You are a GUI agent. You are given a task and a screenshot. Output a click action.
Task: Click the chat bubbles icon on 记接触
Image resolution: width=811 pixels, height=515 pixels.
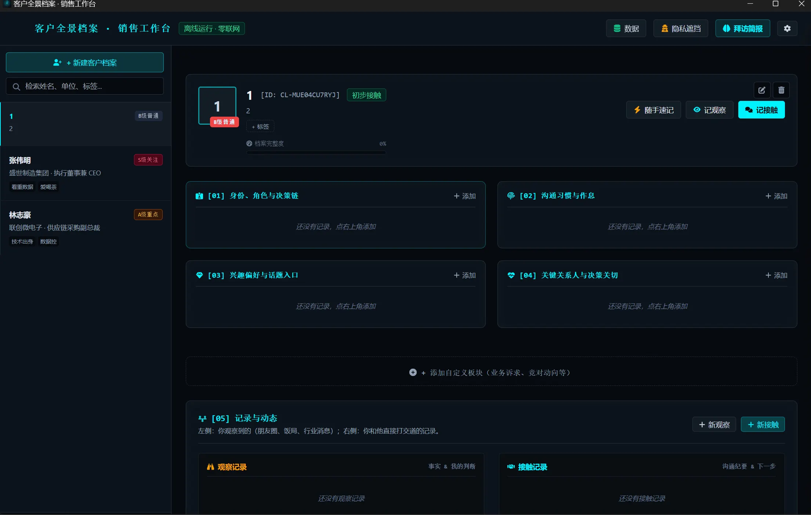749,110
